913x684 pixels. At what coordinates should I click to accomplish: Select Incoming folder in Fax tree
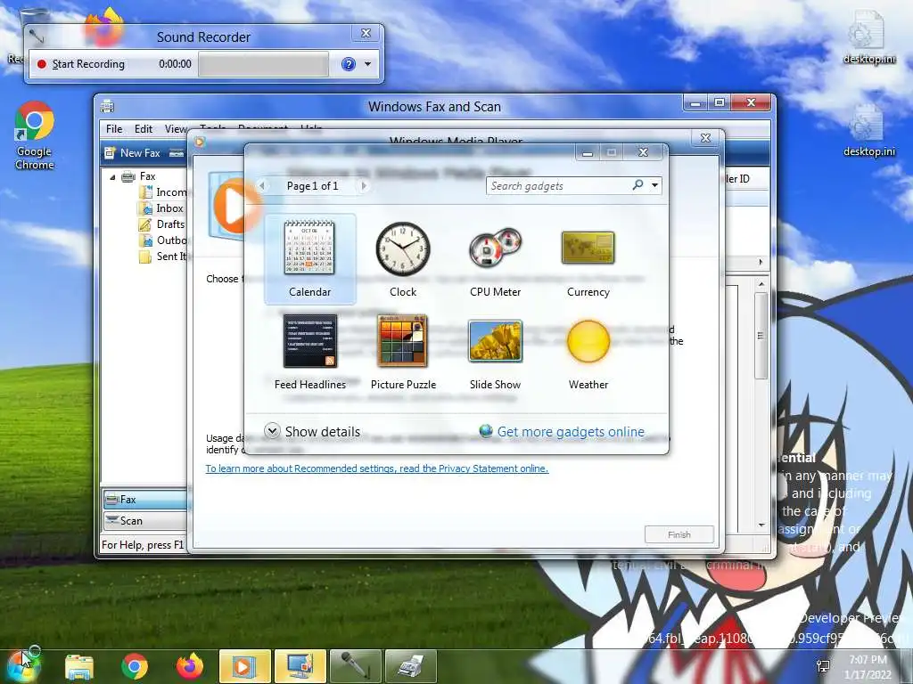click(x=162, y=192)
